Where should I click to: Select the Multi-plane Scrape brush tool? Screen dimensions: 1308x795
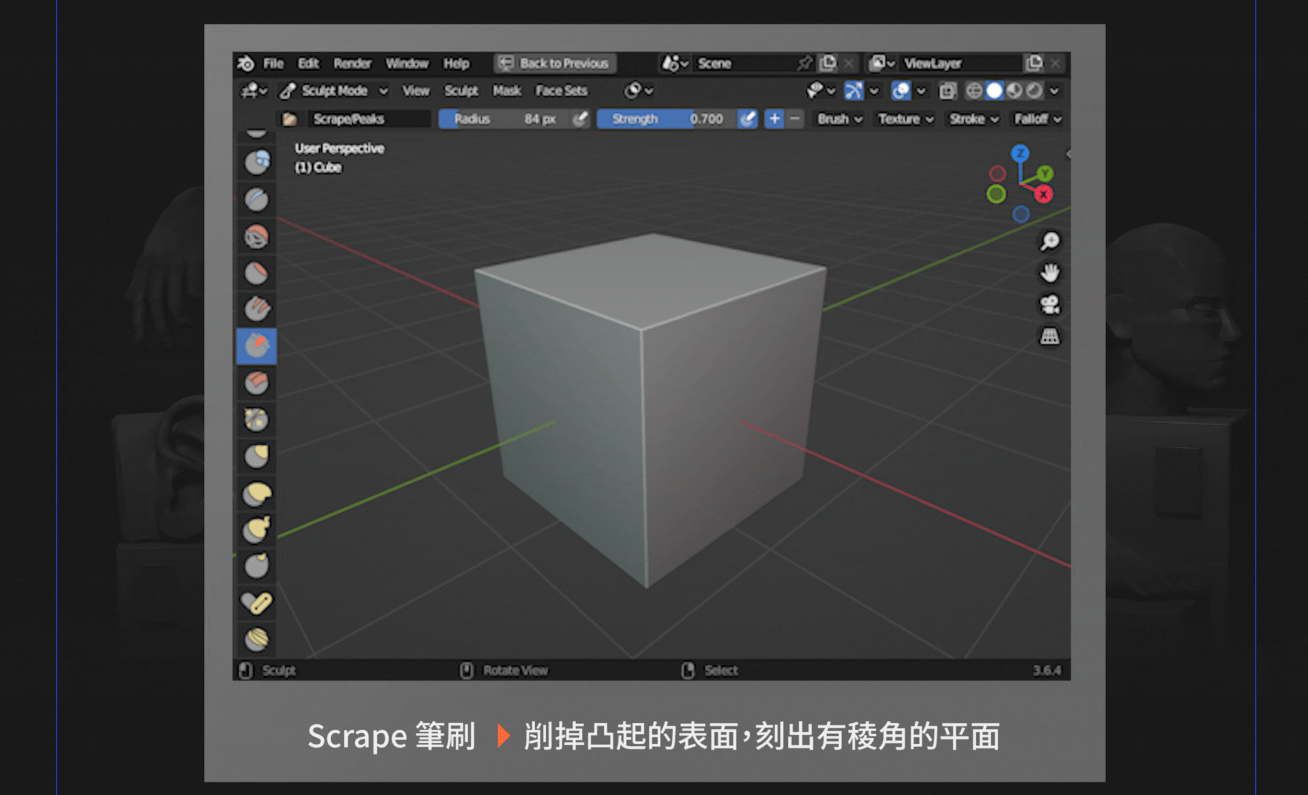(256, 383)
